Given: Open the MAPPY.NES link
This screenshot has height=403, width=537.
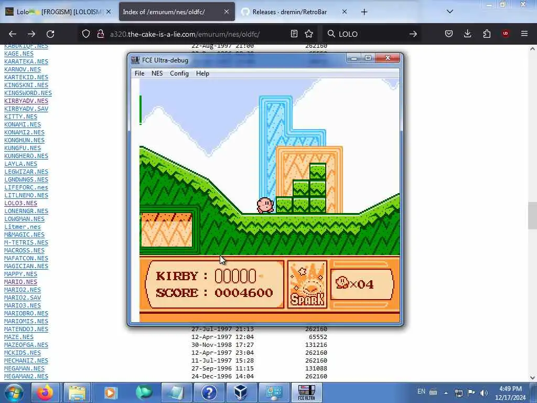Looking at the screenshot, I should pyautogui.click(x=20, y=274).
